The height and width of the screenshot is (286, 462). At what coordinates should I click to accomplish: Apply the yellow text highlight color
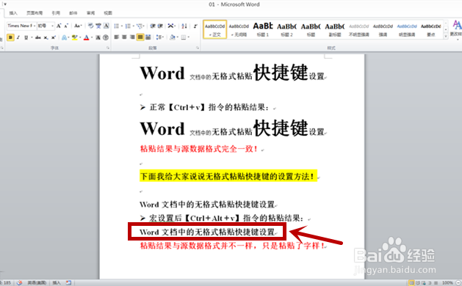pos(74,37)
